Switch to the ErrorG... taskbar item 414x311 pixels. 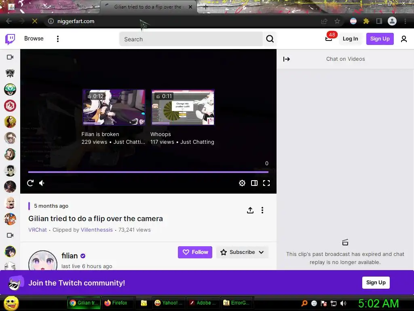point(237,303)
